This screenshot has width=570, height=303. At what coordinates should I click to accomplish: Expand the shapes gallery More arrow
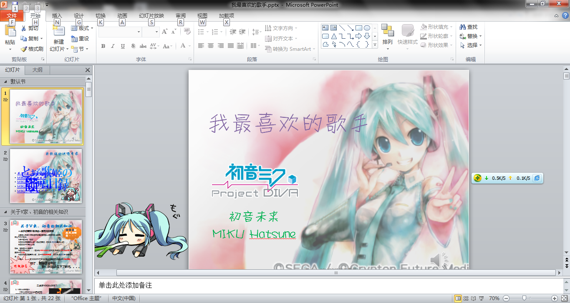point(375,45)
